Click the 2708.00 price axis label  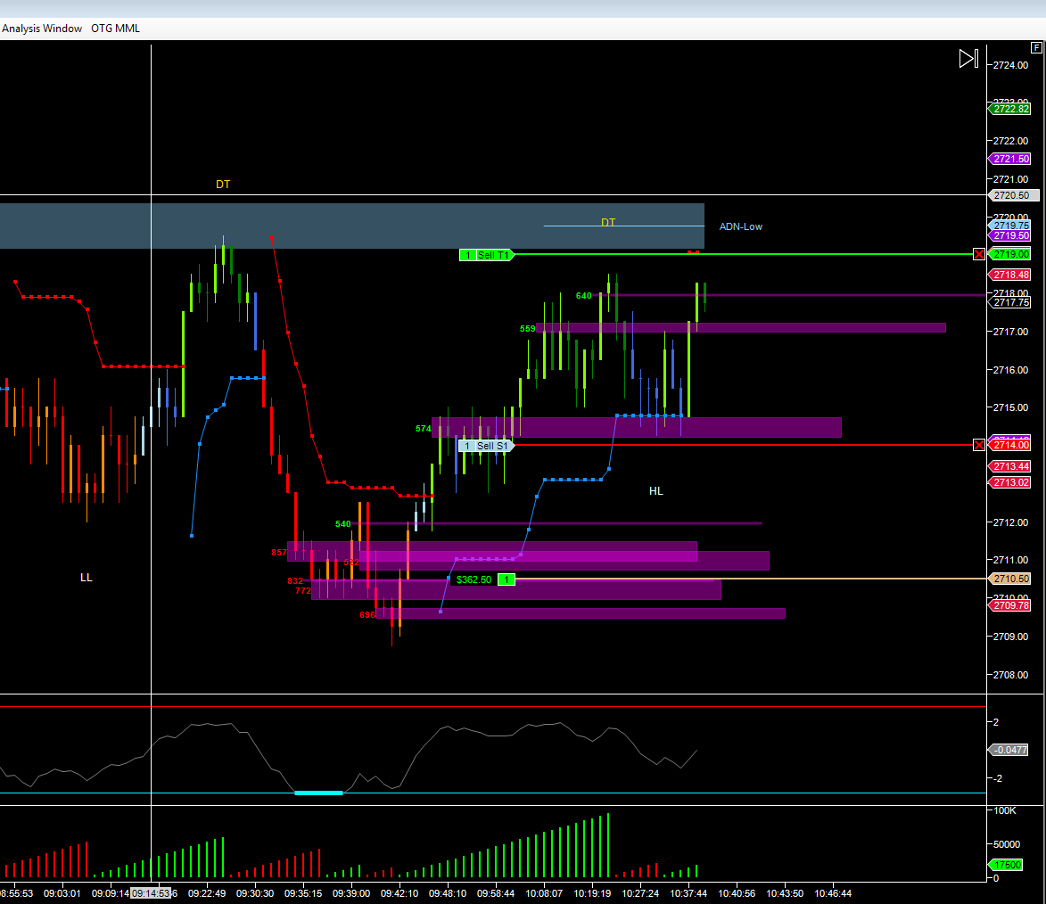coord(1010,675)
